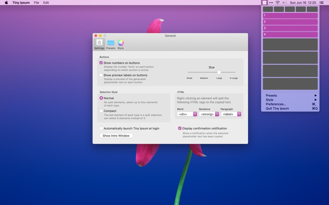The width and height of the screenshot is (329, 205).
Task: Open the File menu
Action: pos(36,2)
